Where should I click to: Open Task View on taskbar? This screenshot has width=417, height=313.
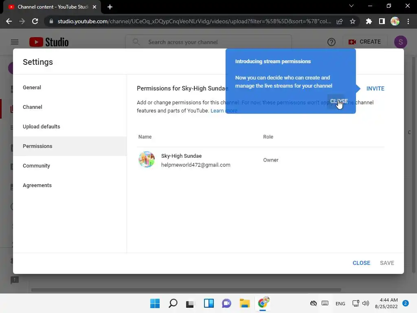[190, 303]
